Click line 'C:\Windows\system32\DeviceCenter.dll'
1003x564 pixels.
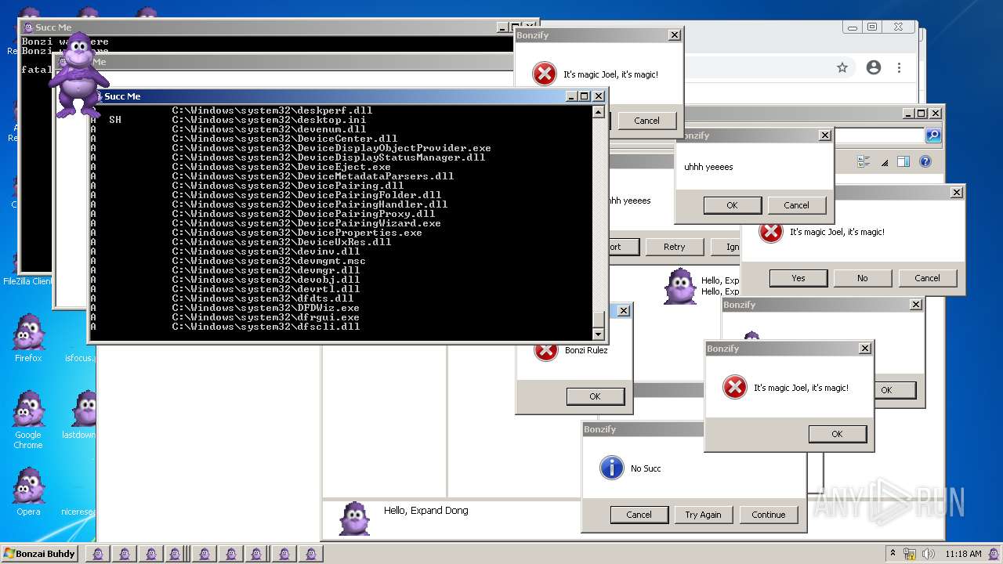pos(284,139)
